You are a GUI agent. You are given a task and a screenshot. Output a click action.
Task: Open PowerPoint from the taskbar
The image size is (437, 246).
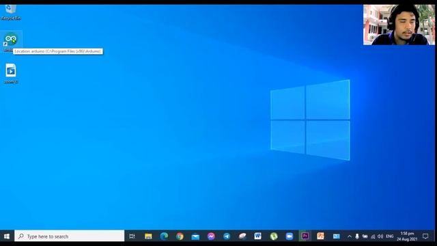tap(320, 236)
